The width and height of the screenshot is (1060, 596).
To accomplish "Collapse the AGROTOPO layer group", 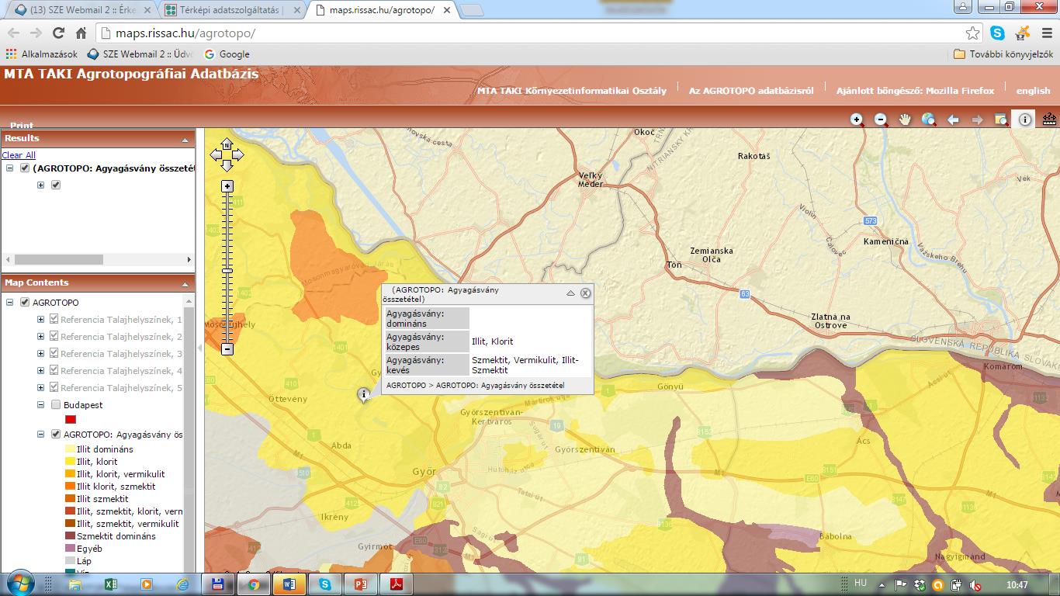I will coord(10,303).
